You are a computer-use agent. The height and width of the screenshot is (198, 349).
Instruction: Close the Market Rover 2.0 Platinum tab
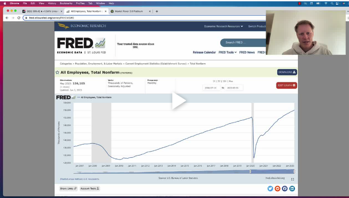[150, 11]
